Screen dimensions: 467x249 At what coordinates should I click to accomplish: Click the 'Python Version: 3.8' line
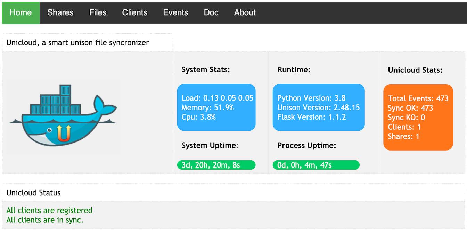[x=311, y=98]
